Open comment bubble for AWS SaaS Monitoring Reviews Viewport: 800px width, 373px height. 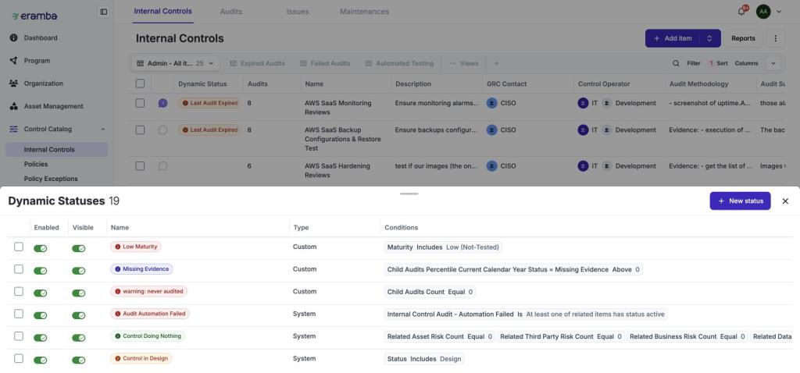162,104
